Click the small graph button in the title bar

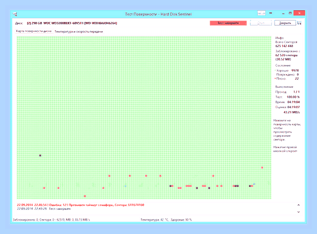(261, 13)
